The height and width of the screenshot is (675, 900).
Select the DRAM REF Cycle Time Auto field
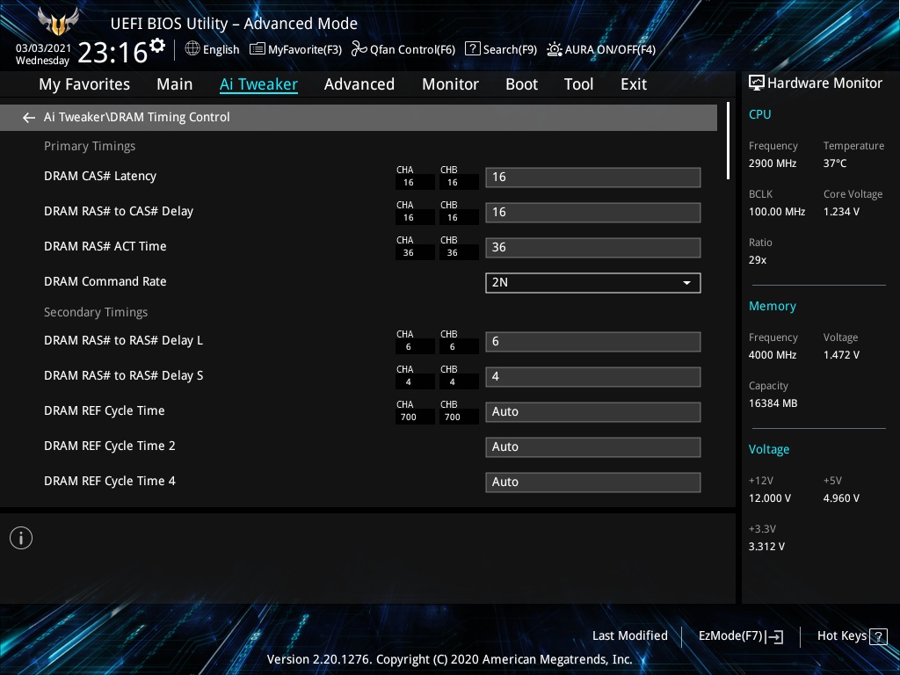point(593,412)
